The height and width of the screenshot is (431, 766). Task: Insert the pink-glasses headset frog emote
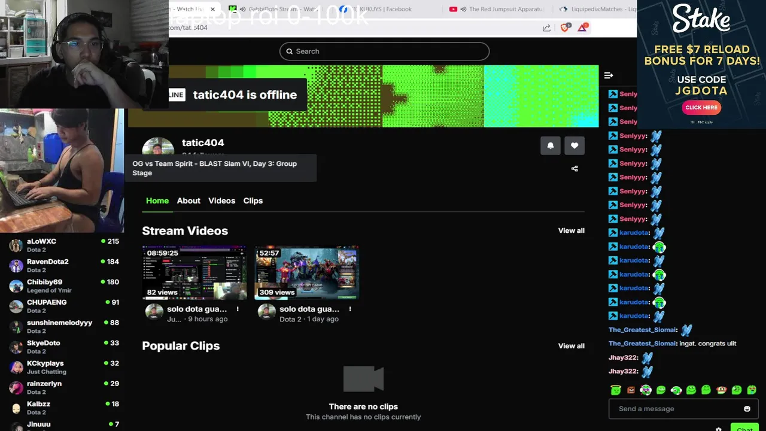[x=646, y=390]
